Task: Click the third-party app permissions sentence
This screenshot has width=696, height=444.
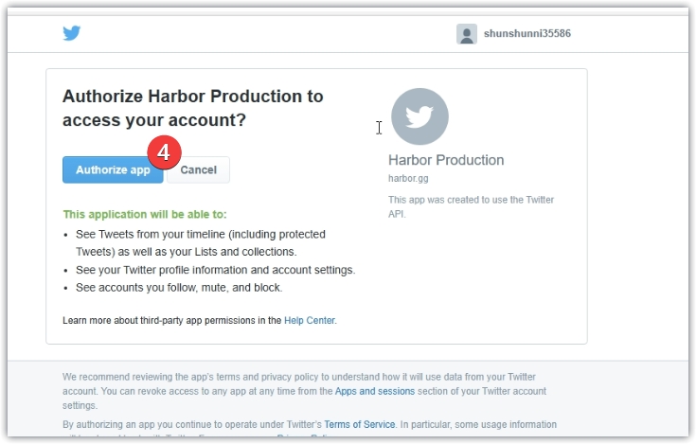Action: tap(172, 321)
